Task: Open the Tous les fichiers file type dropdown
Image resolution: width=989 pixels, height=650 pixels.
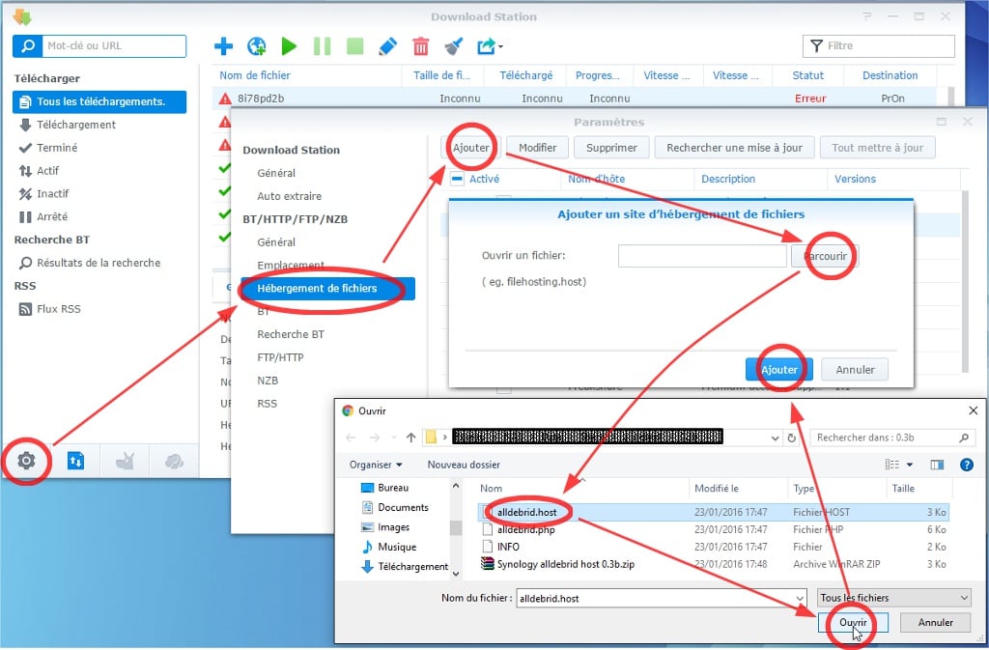Action: [894, 598]
